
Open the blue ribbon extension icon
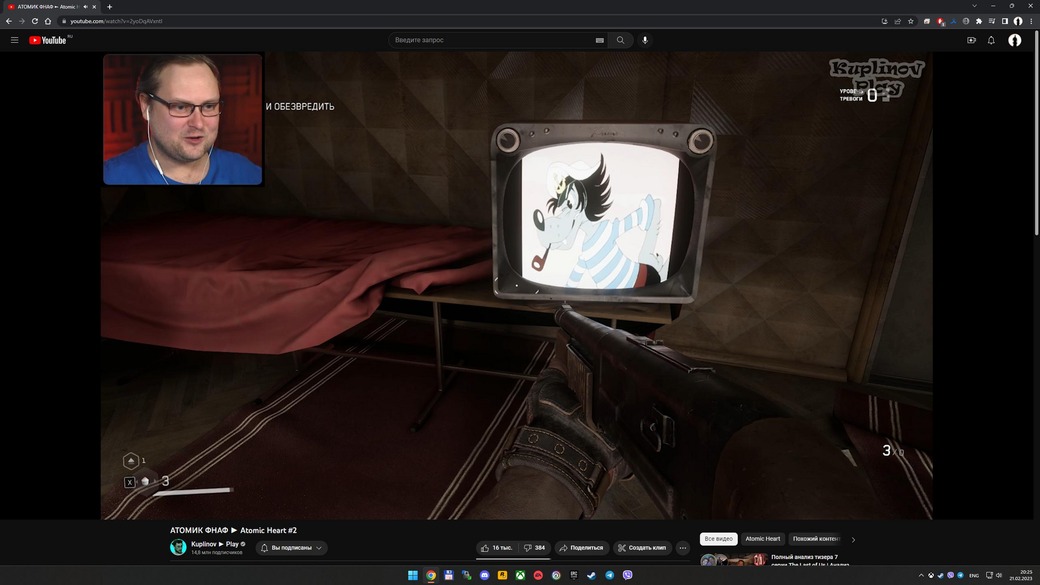953,21
